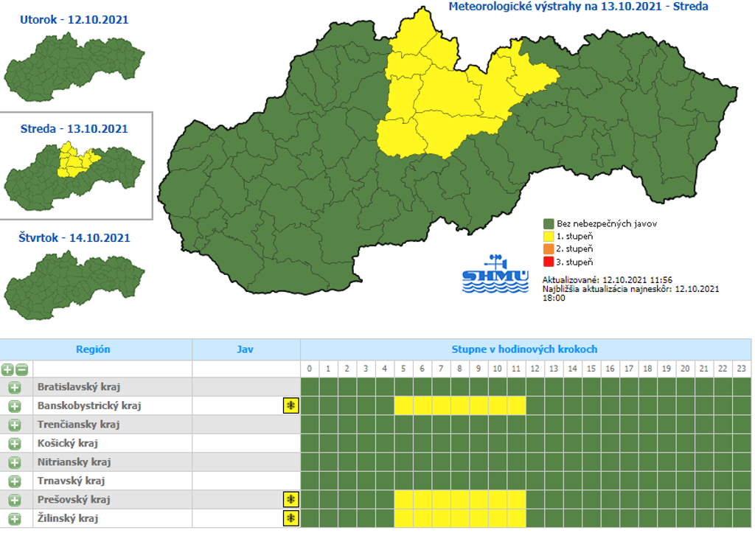The width and height of the screenshot is (755, 533).
Task: Expand the Trnavský kraj row
Action: (15, 481)
